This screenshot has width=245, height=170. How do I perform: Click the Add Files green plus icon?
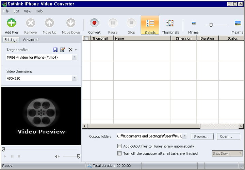[12, 23]
